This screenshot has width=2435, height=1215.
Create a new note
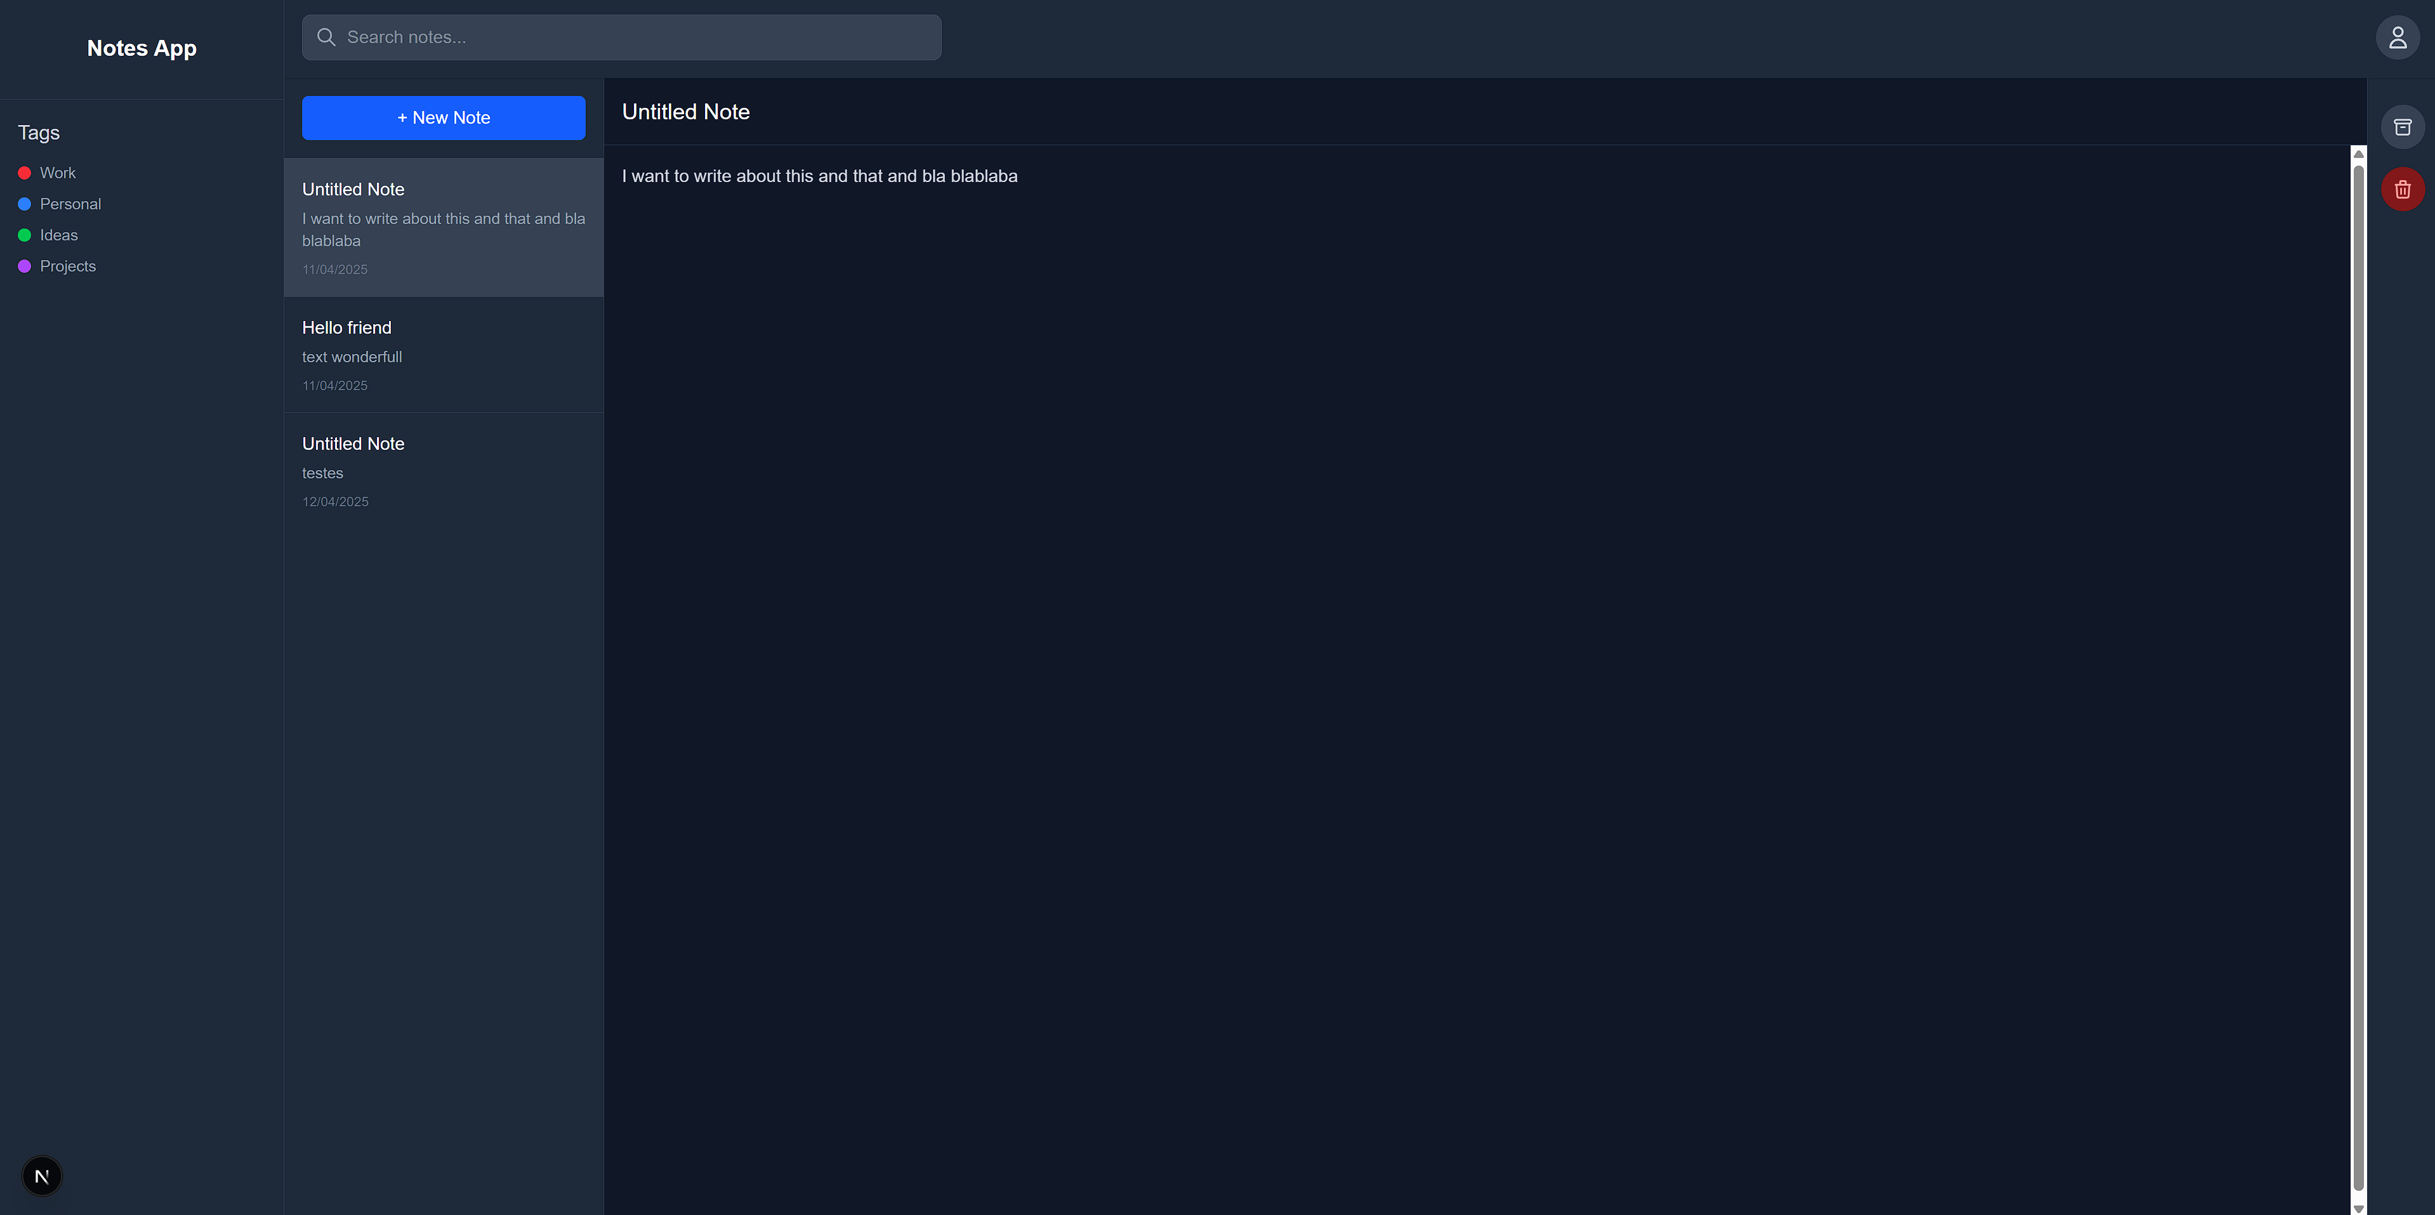click(444, 117)
